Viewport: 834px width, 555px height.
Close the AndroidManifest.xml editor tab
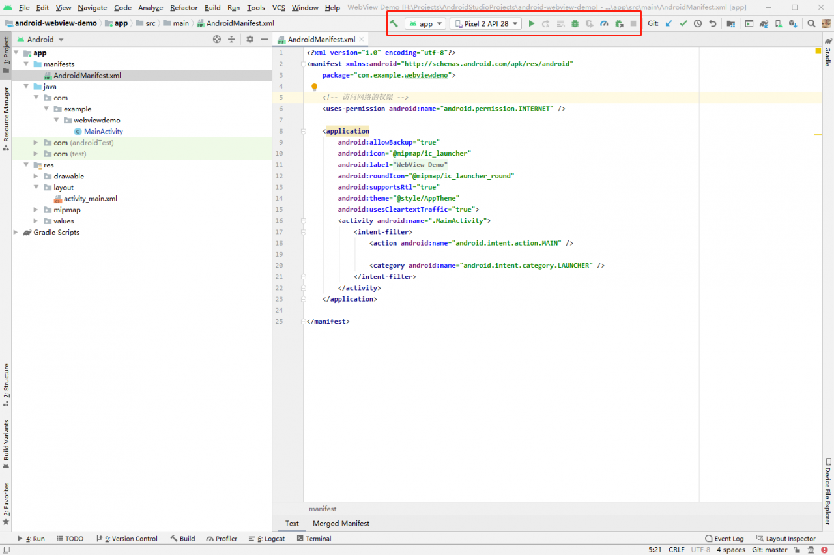(x=363, y=39)
